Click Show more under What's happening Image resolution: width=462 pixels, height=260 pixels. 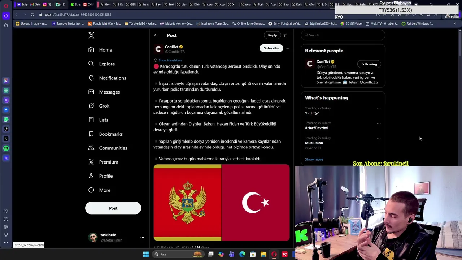coord(314,159)
